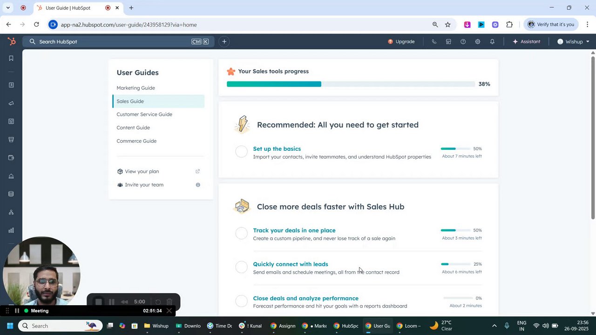Click the Search HubSpot field
Image resolution: width=596 pixels, height=335 pixels.
point(118,41)
